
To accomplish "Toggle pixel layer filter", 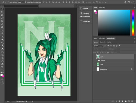I will 105,46.
